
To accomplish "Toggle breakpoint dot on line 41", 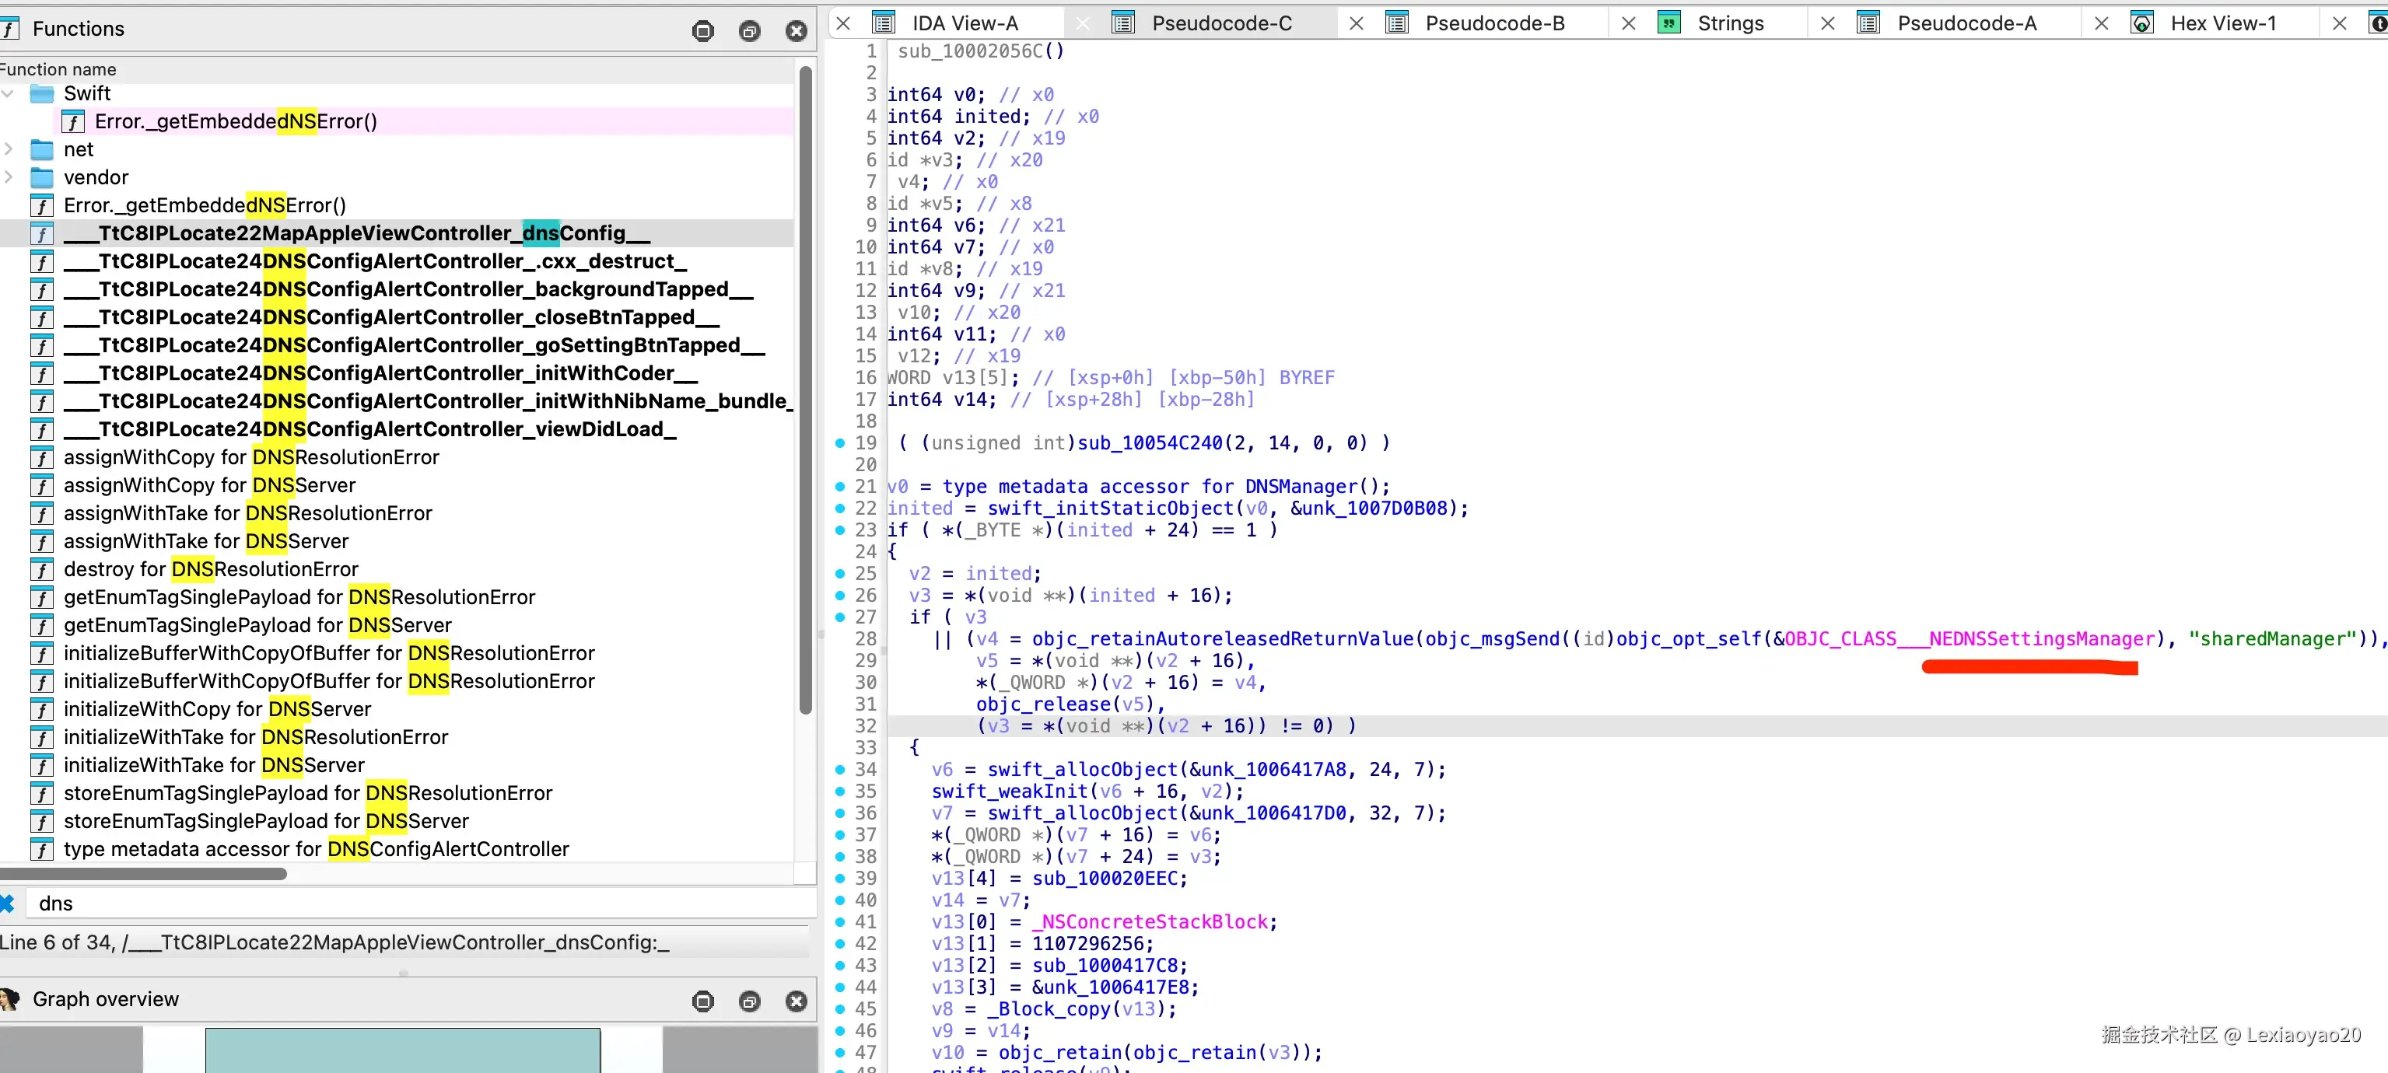I will tap(840, 921).
